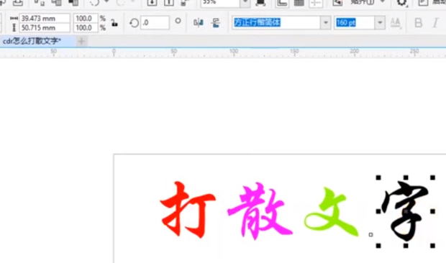Viewport: 446px width, 263px height.
Task: Toggle the show guidelines icon
Action: [316, 3]
